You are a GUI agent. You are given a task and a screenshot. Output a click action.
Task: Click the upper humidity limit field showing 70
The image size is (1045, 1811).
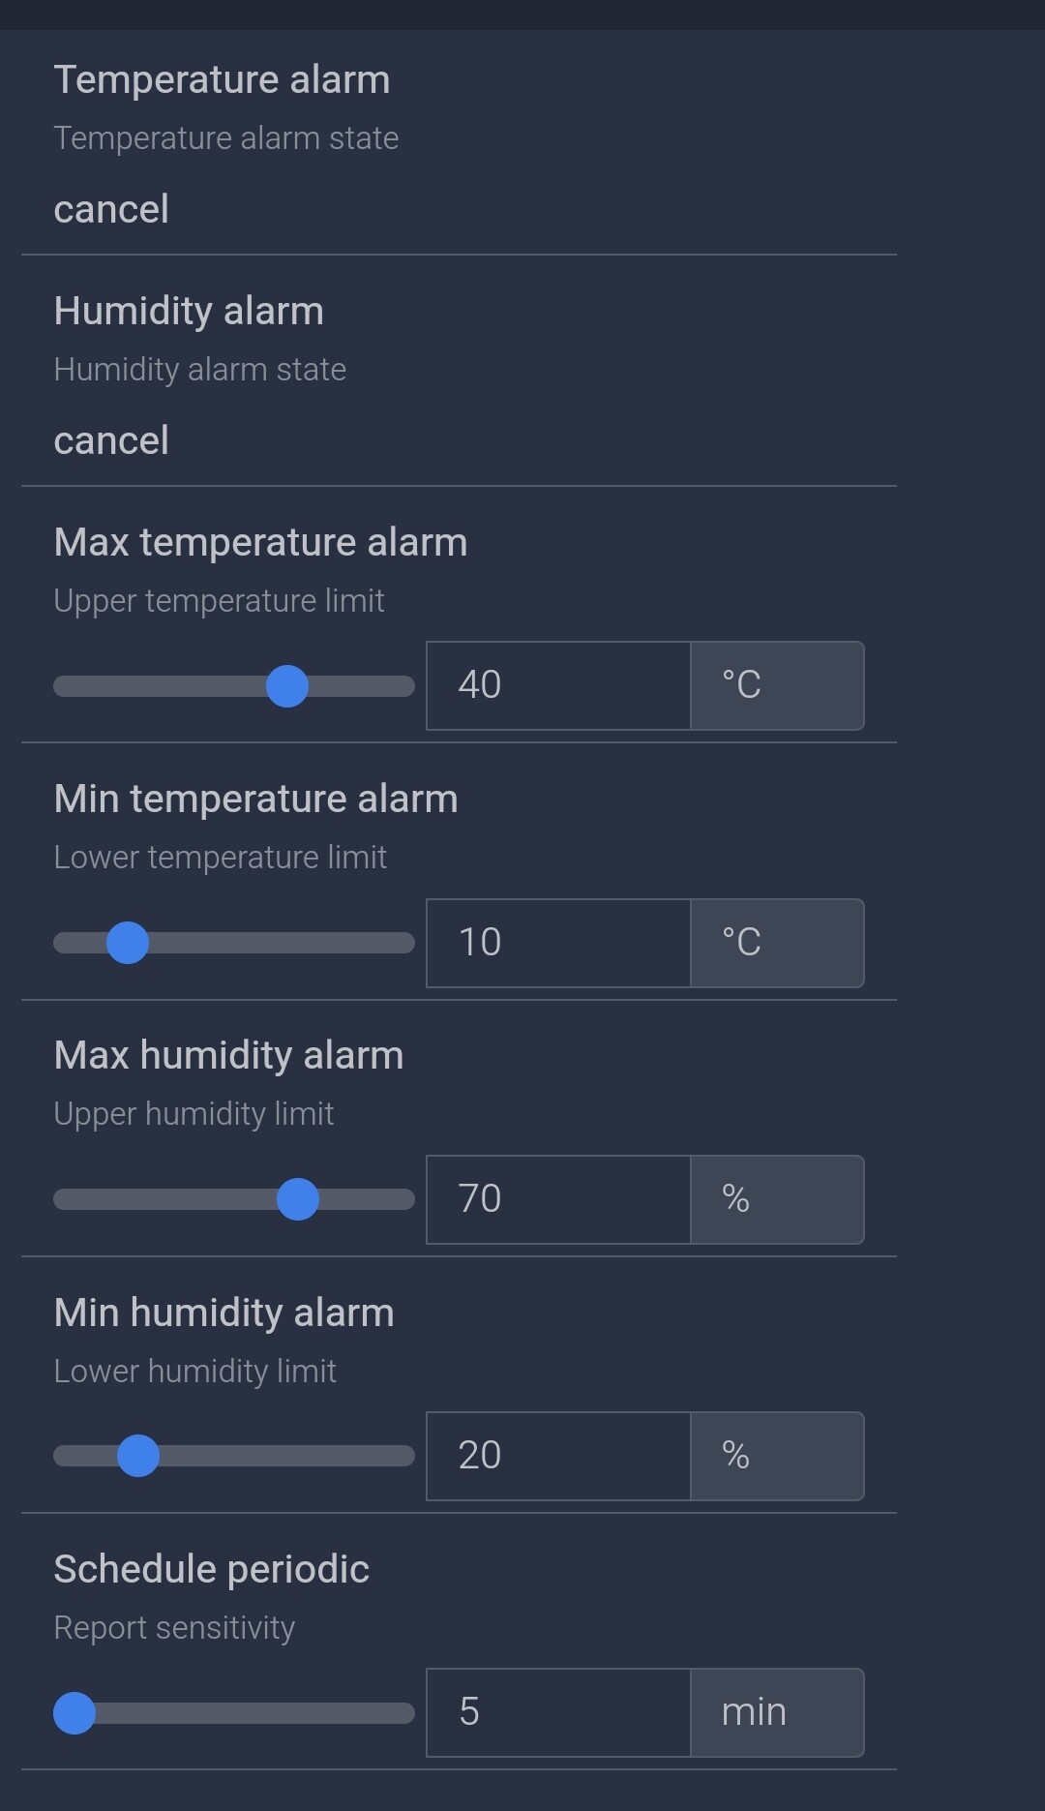[558, 1199]
